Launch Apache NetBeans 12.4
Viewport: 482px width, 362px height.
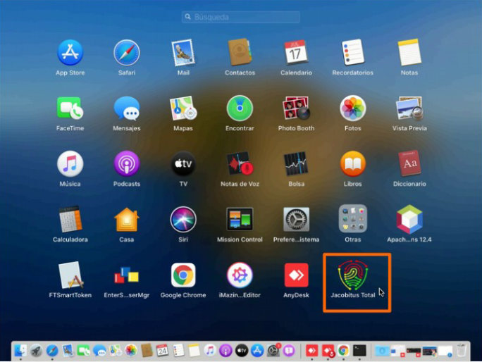point(409,220)
